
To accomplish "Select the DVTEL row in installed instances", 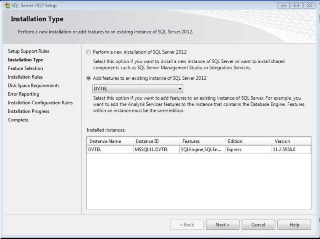I will point(198,150).
